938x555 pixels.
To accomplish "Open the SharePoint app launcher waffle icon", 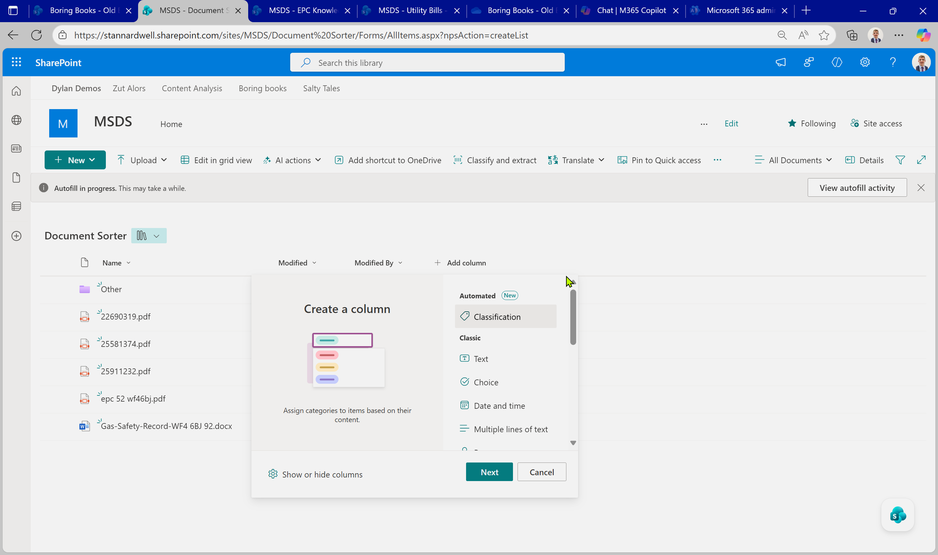I will [16, 62].
